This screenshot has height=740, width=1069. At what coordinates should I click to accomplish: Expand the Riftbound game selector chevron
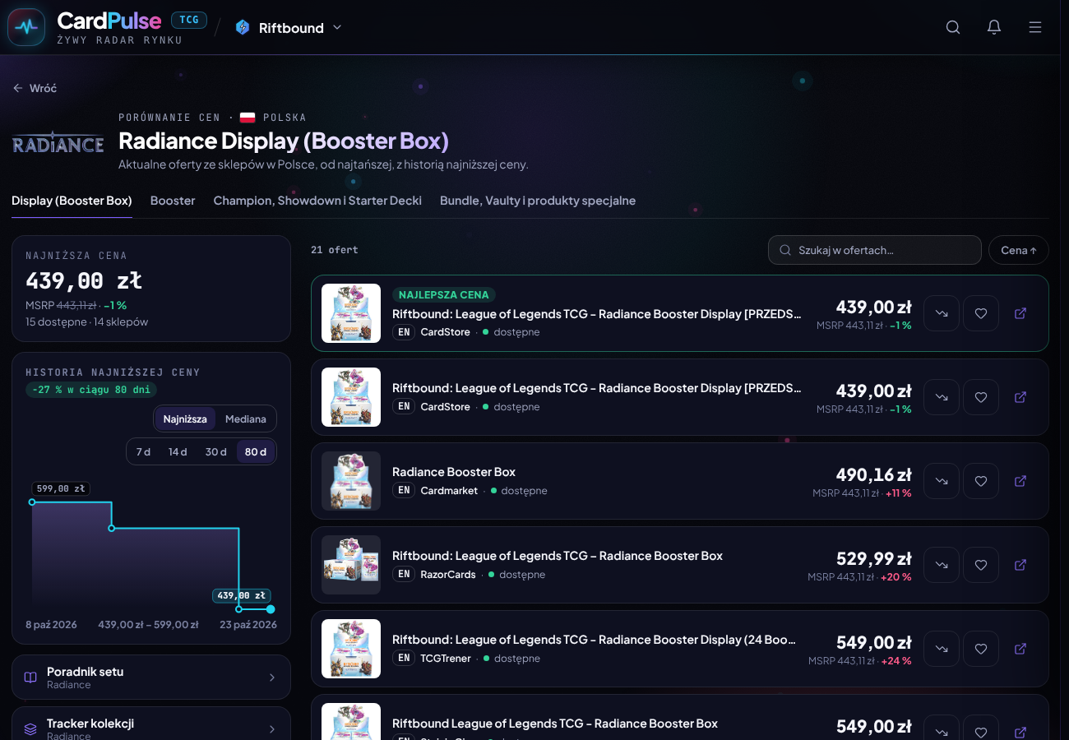tap(337, 27)
